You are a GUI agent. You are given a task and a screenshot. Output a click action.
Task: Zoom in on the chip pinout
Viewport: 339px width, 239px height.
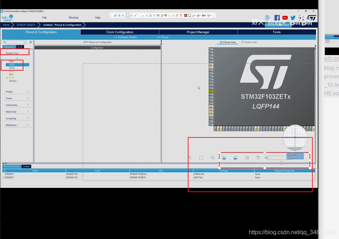click(x=190, y=158)
